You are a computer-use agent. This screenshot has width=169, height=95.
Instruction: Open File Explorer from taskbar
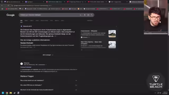pos(11,93)
